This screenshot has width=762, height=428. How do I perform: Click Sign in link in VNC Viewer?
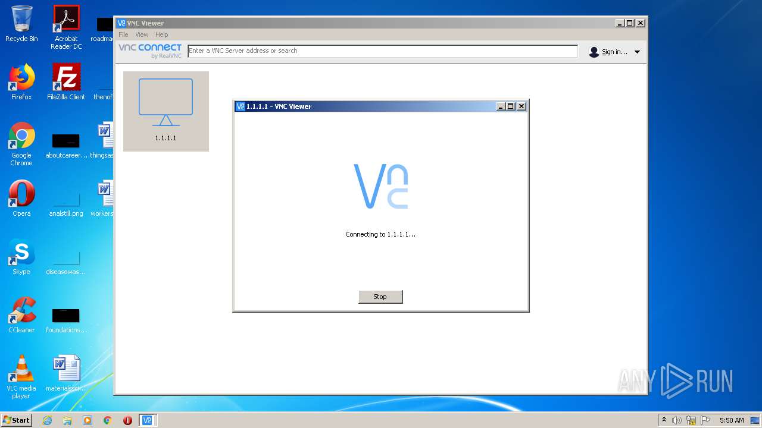click(x=614, y=52)
